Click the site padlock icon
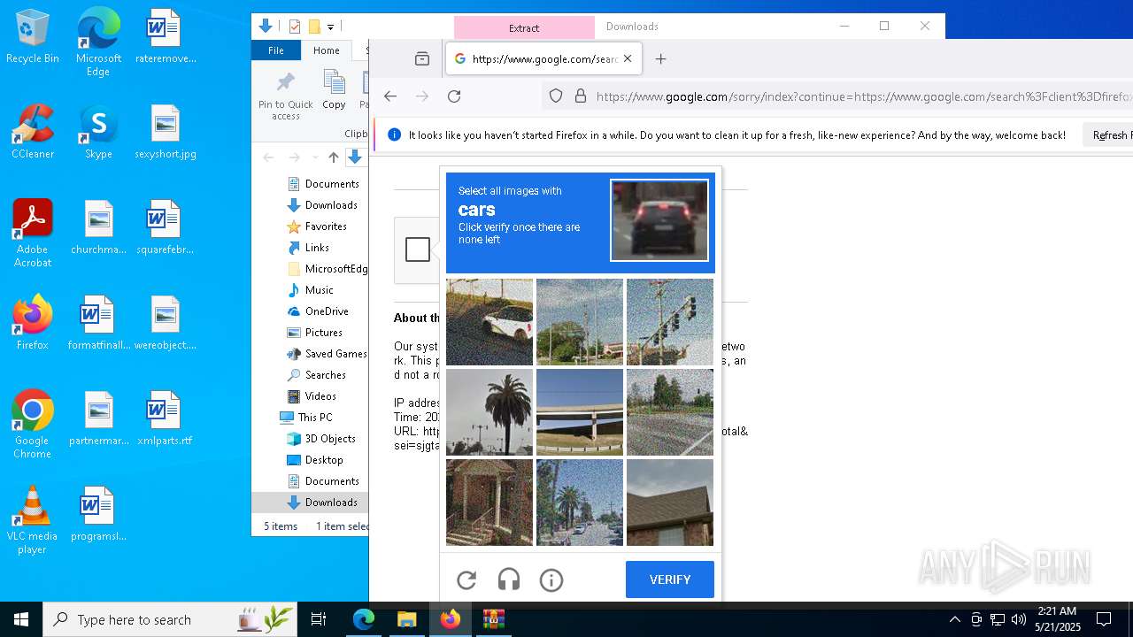1133x637 pixels. (x=581, y=96)
